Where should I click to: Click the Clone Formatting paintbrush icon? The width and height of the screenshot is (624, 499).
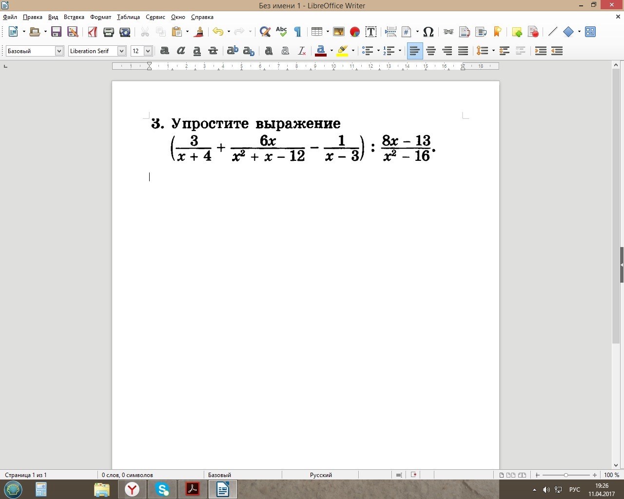198,32
